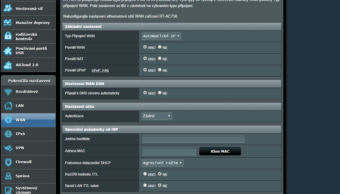This screenshot has height=194, width=340.
Task: Open Frekvence dotazování DHCP dropdown
Action: pyautogui.click(x=162, y=163)
